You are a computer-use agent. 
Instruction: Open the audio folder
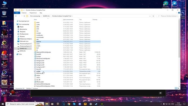(x=38, y=25)
